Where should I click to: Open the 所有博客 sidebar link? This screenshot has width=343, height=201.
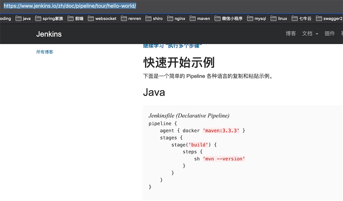pos(45,52)
